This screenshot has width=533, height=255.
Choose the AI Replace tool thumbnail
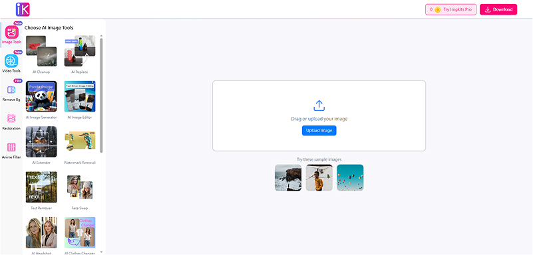click(80, 51)
